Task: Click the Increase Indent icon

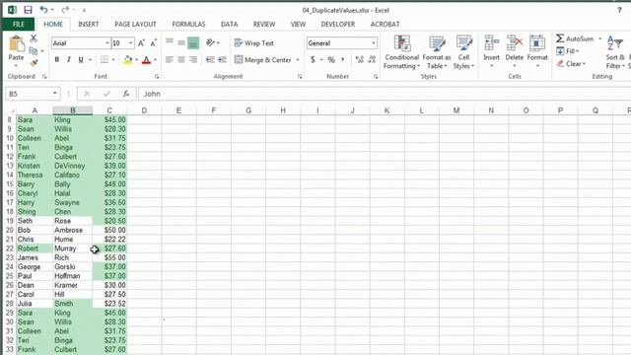Action: pyautogui.click(x=222, y=59)
